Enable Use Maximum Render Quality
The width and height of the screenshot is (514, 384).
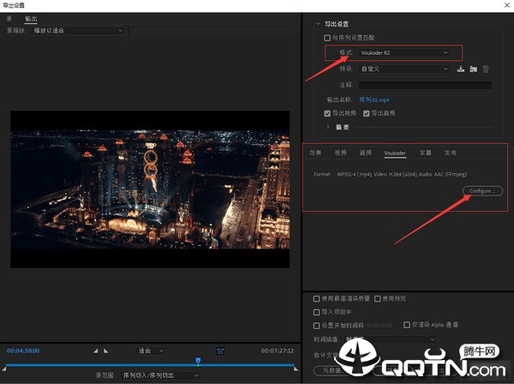tap(316, 299)
